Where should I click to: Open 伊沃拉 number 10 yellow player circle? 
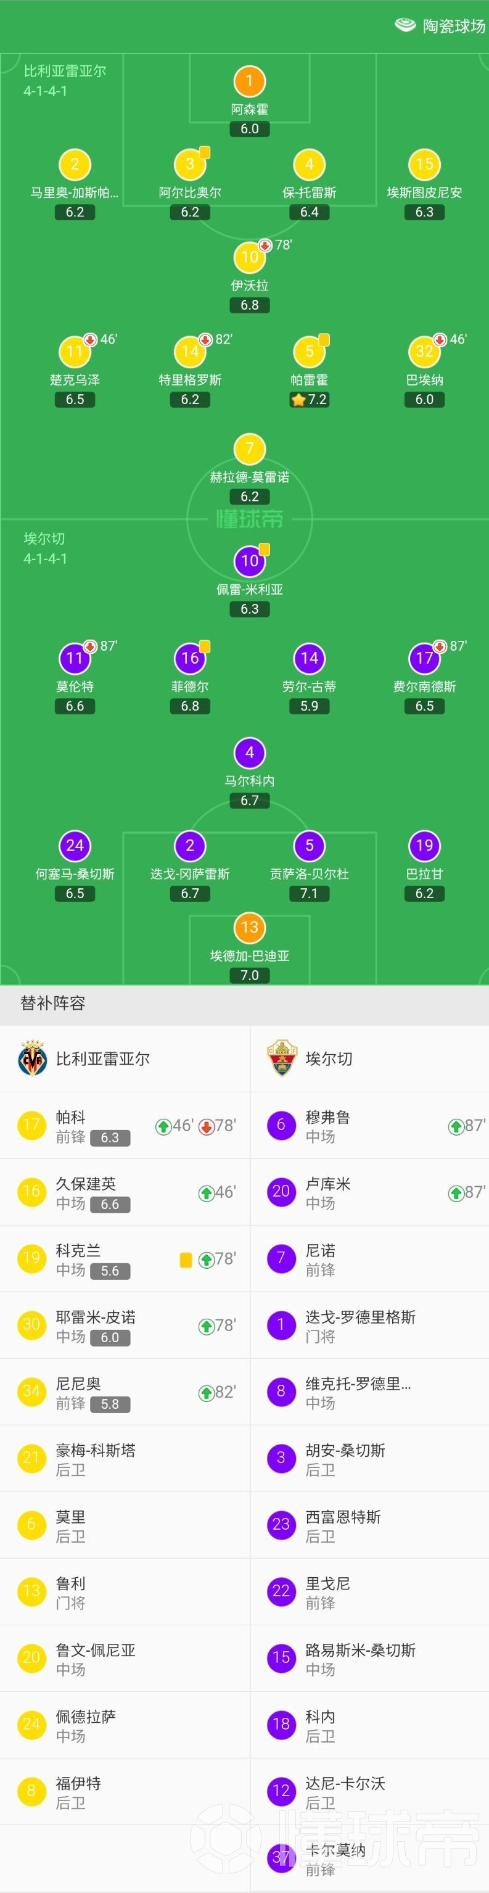point(250,257)
